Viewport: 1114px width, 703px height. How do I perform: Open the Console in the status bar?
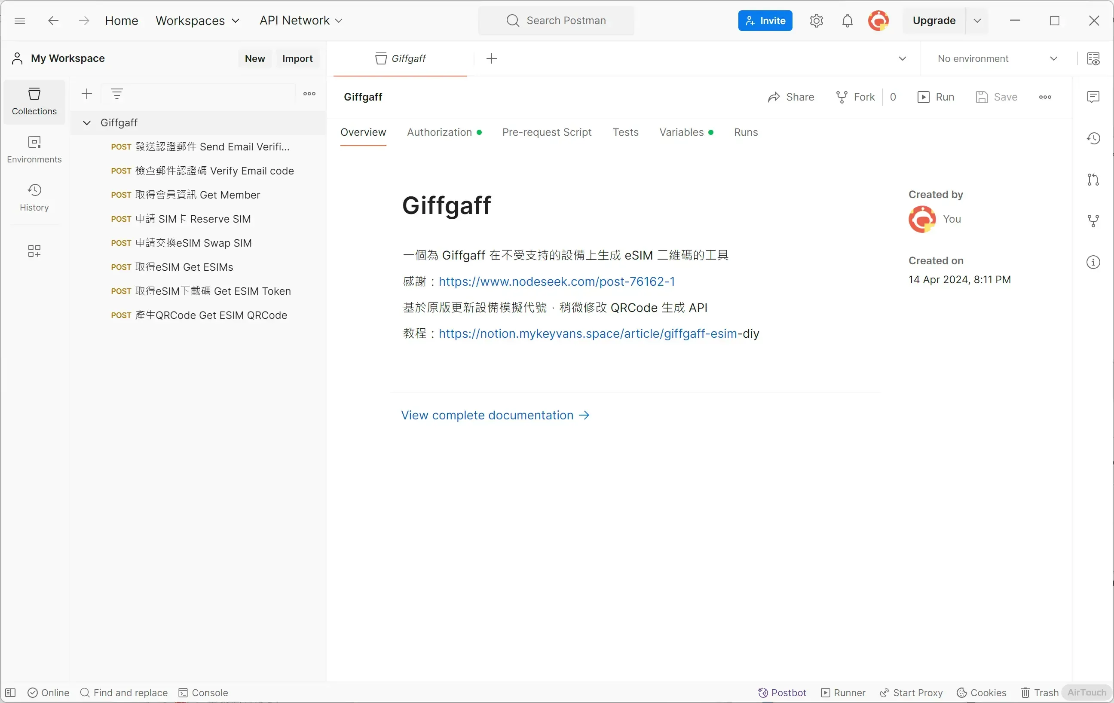(x=203, y=692)
